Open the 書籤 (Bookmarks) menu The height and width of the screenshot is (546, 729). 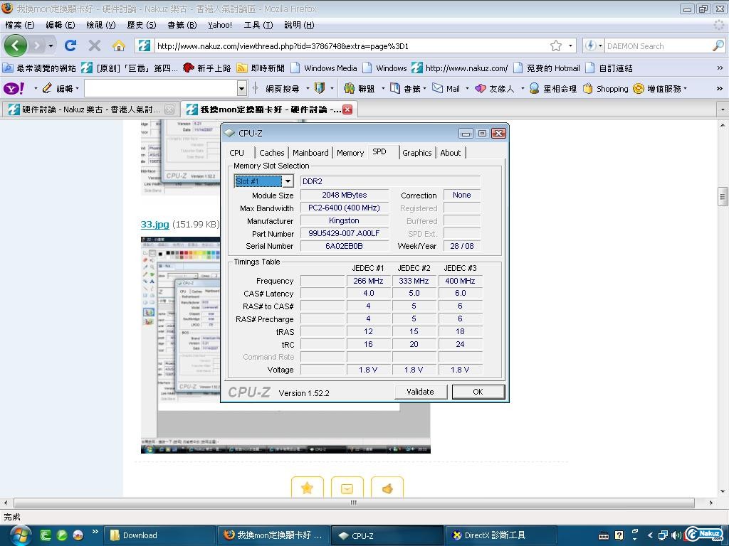click(x=182, y=25)
